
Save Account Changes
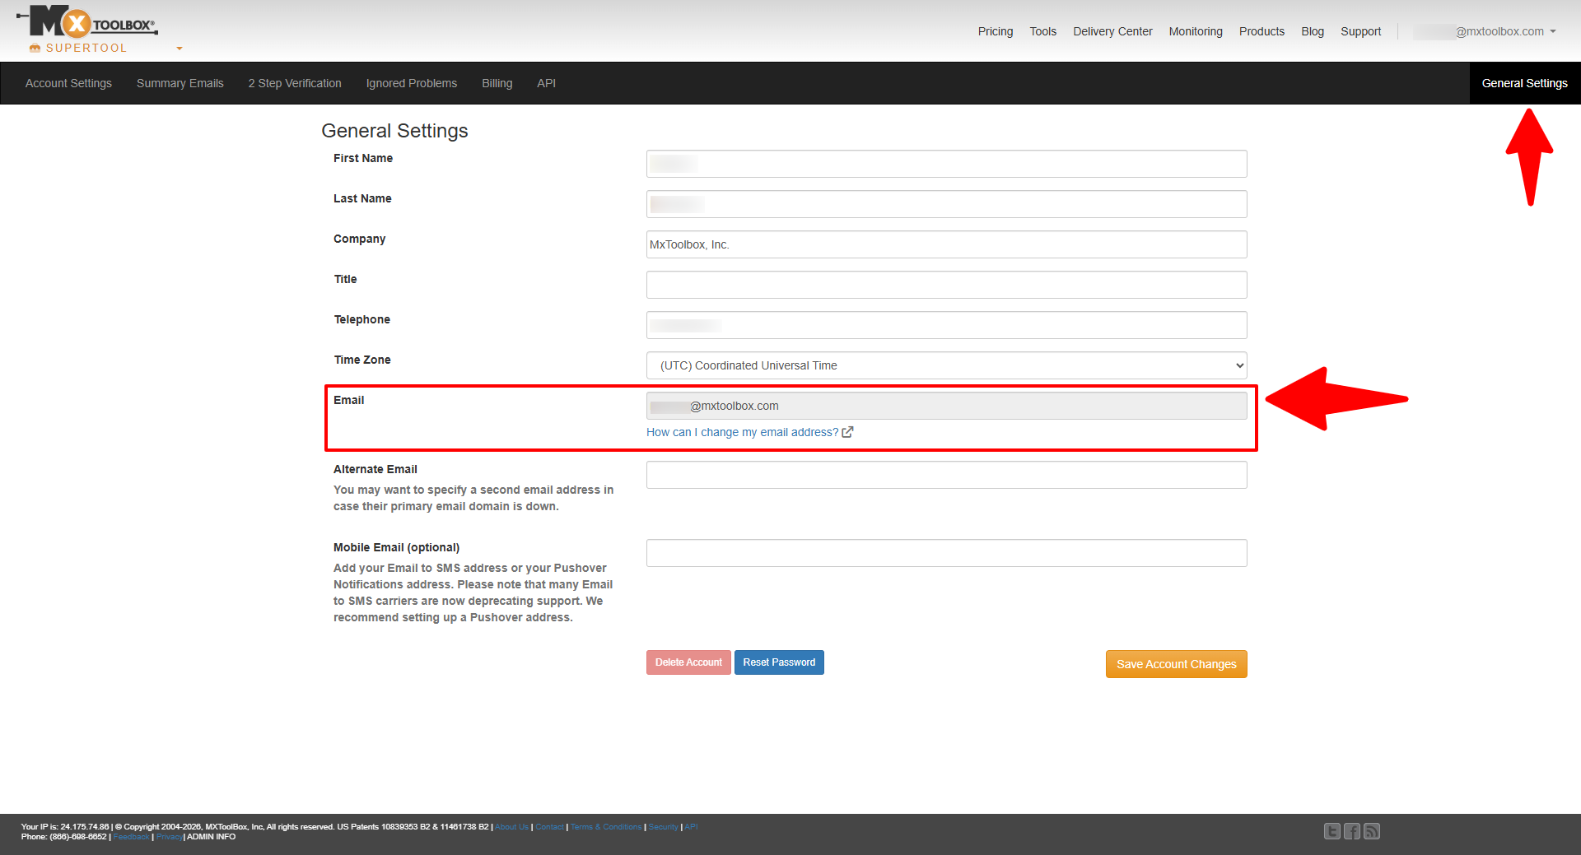1176,664
